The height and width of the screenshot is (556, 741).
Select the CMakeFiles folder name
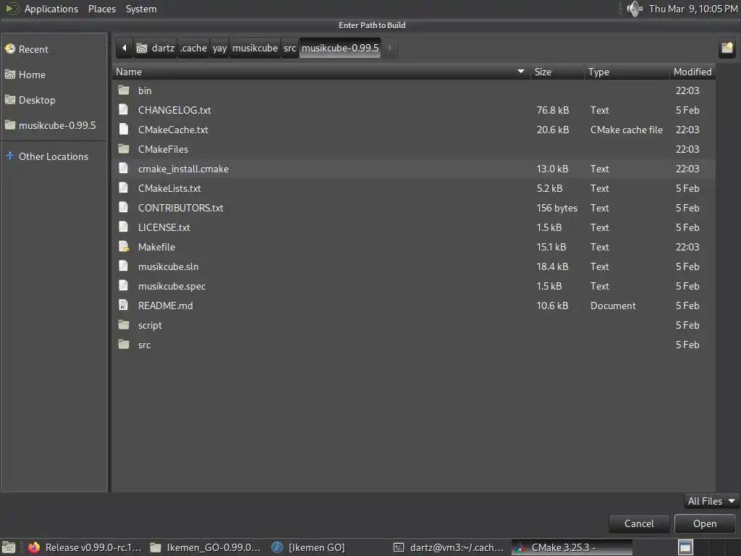tap(163, 149)
